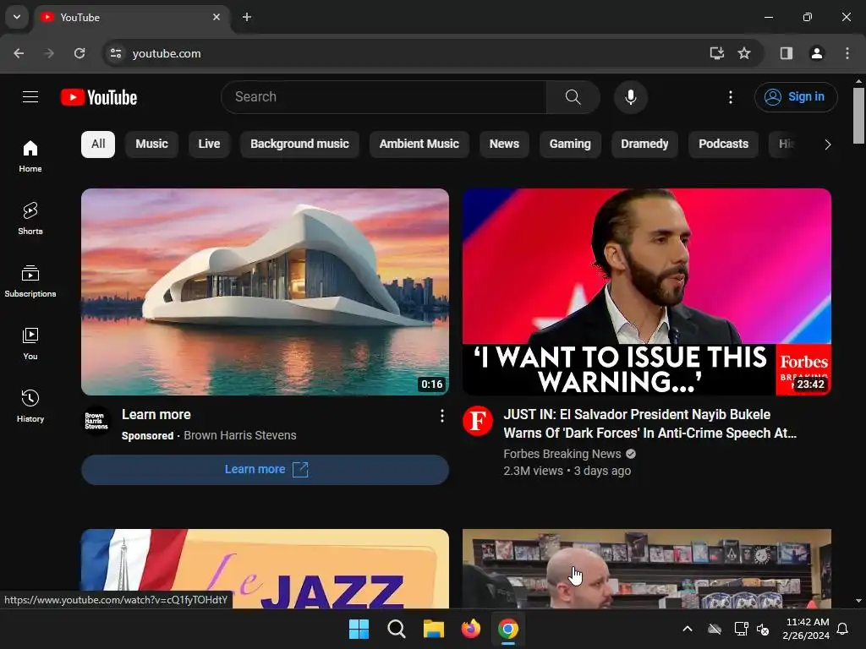866x649 pixels.
Task: Click the blue Learn more ad button
Action: tap(265, 470)
